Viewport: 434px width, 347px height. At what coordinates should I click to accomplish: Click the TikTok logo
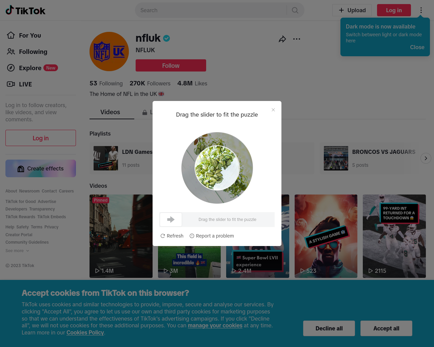click(25, 10)
